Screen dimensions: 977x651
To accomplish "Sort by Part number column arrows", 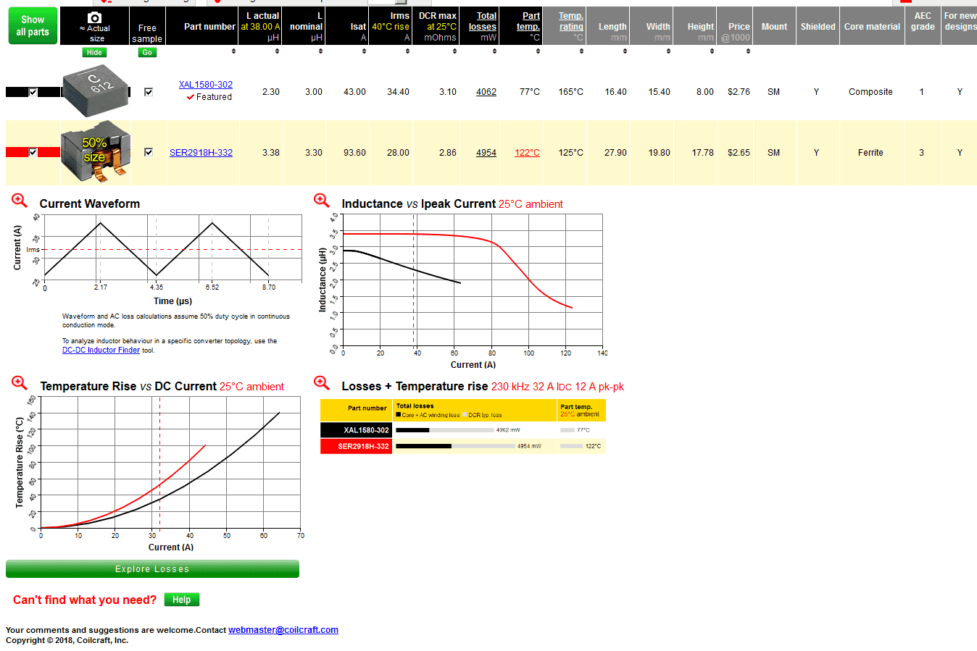I will click(x=233, y=51).
